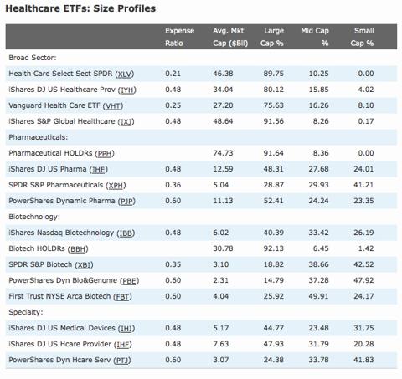Open the IBB ticker link

pyautogui.click(x=126, y=233)
